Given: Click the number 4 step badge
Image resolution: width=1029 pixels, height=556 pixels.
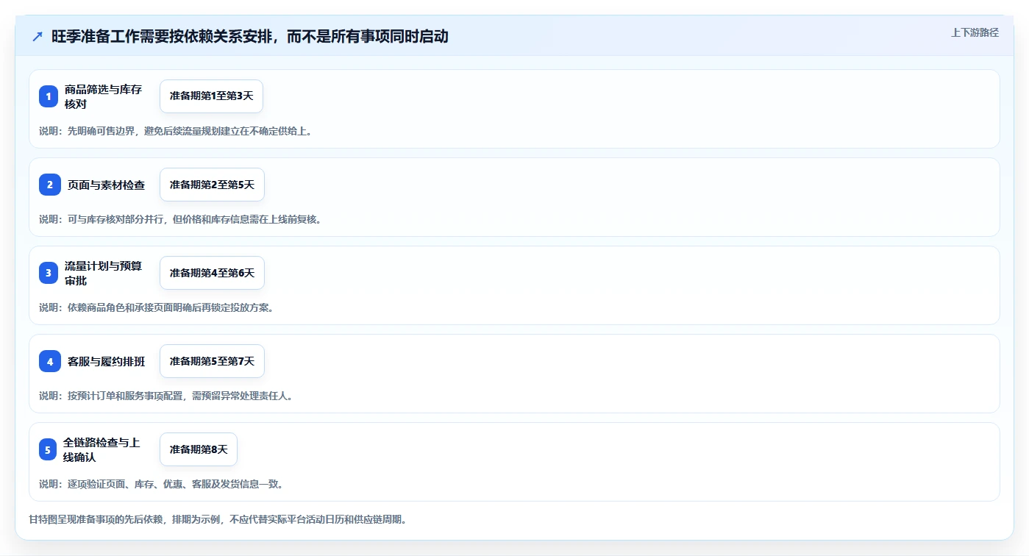Looking at the screenshot, I should click(50, 361).
